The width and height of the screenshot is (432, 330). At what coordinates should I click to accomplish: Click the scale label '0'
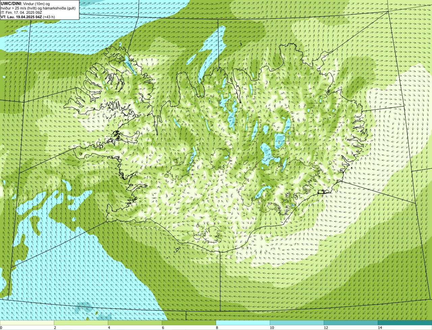coord(1,328)
